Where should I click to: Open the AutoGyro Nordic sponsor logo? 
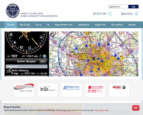[48, 90]
